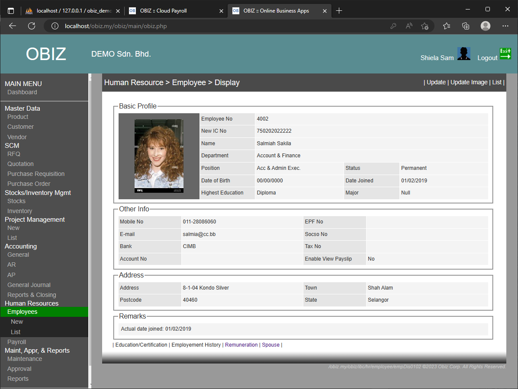This screenshot has width=518, height=389.
Task: Select Payroll in the sidebar menu
Action: (x=16, y=341)
